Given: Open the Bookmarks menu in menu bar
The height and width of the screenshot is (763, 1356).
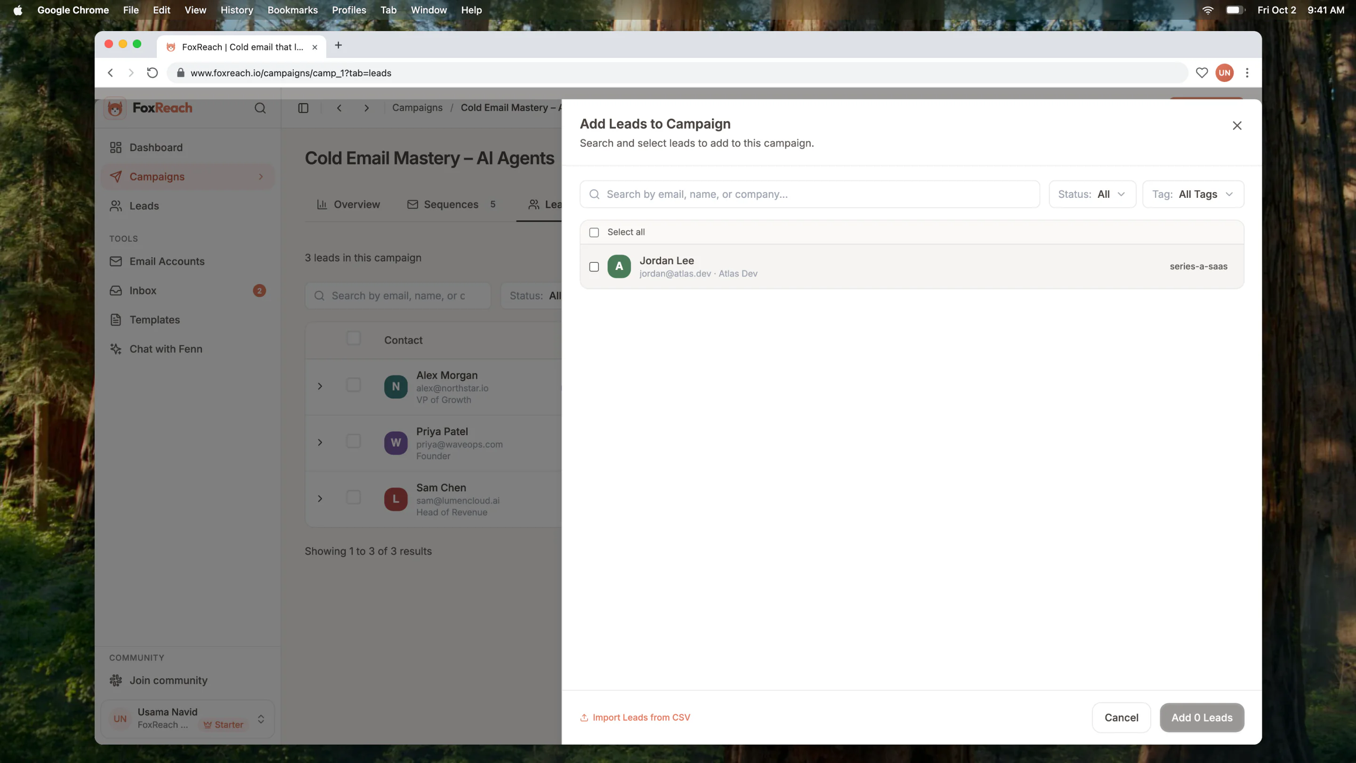Looking at the screenshot, I should tap(292, 10).
